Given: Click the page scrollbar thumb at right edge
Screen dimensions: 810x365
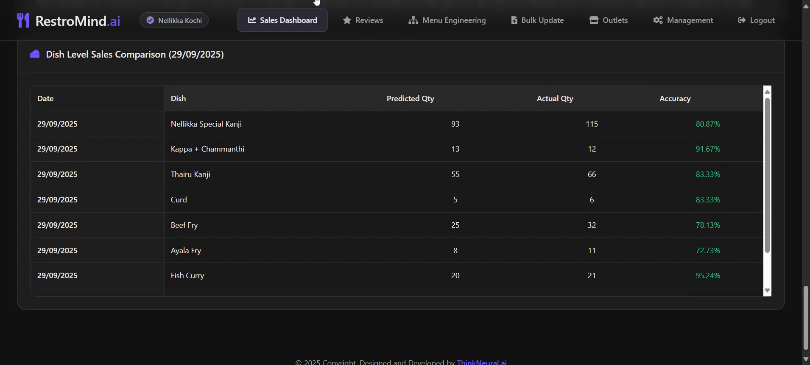Looking at the screenshot, I should 806,318.
